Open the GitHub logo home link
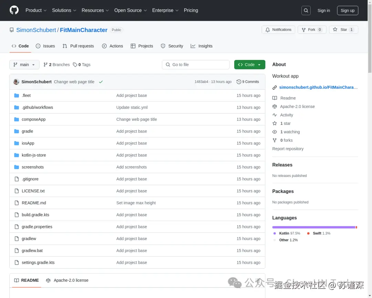 click(14, 10)
